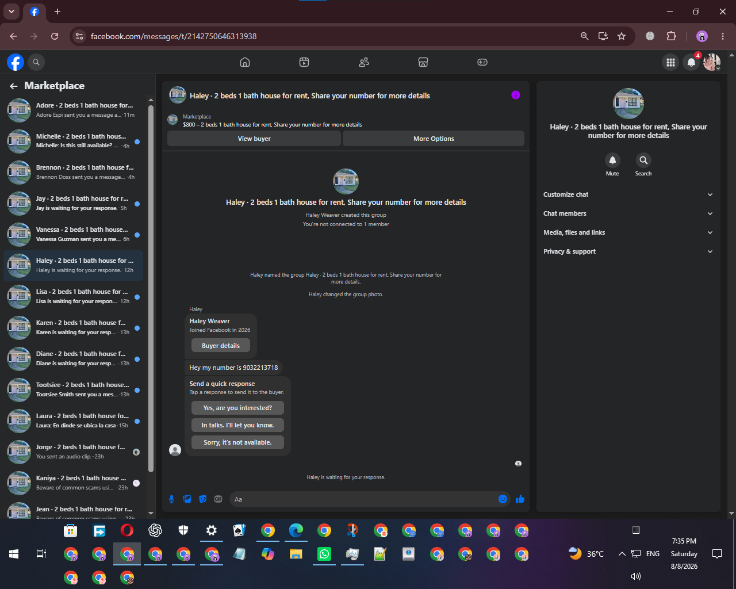
Task: Open Michelle's conversation in the list
Action: [74, 141]
